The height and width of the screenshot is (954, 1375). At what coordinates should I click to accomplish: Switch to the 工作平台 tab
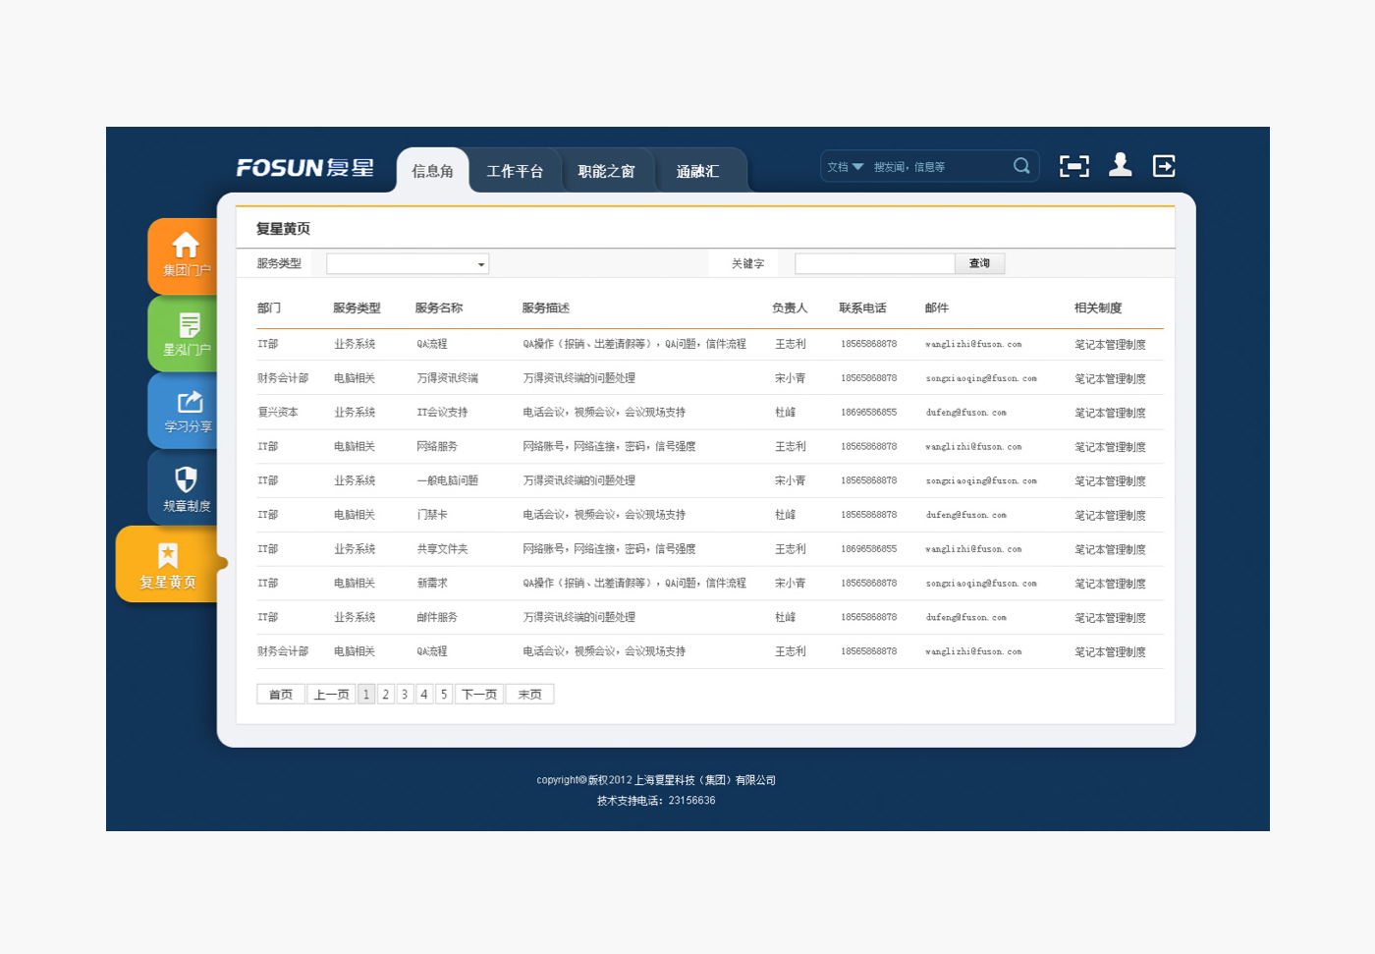click(x=515, y=171)
